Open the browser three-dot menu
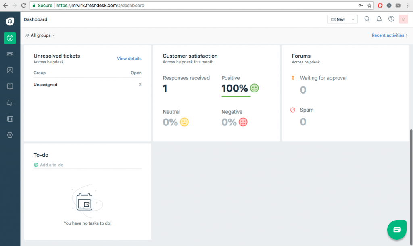 pos(407,6)
